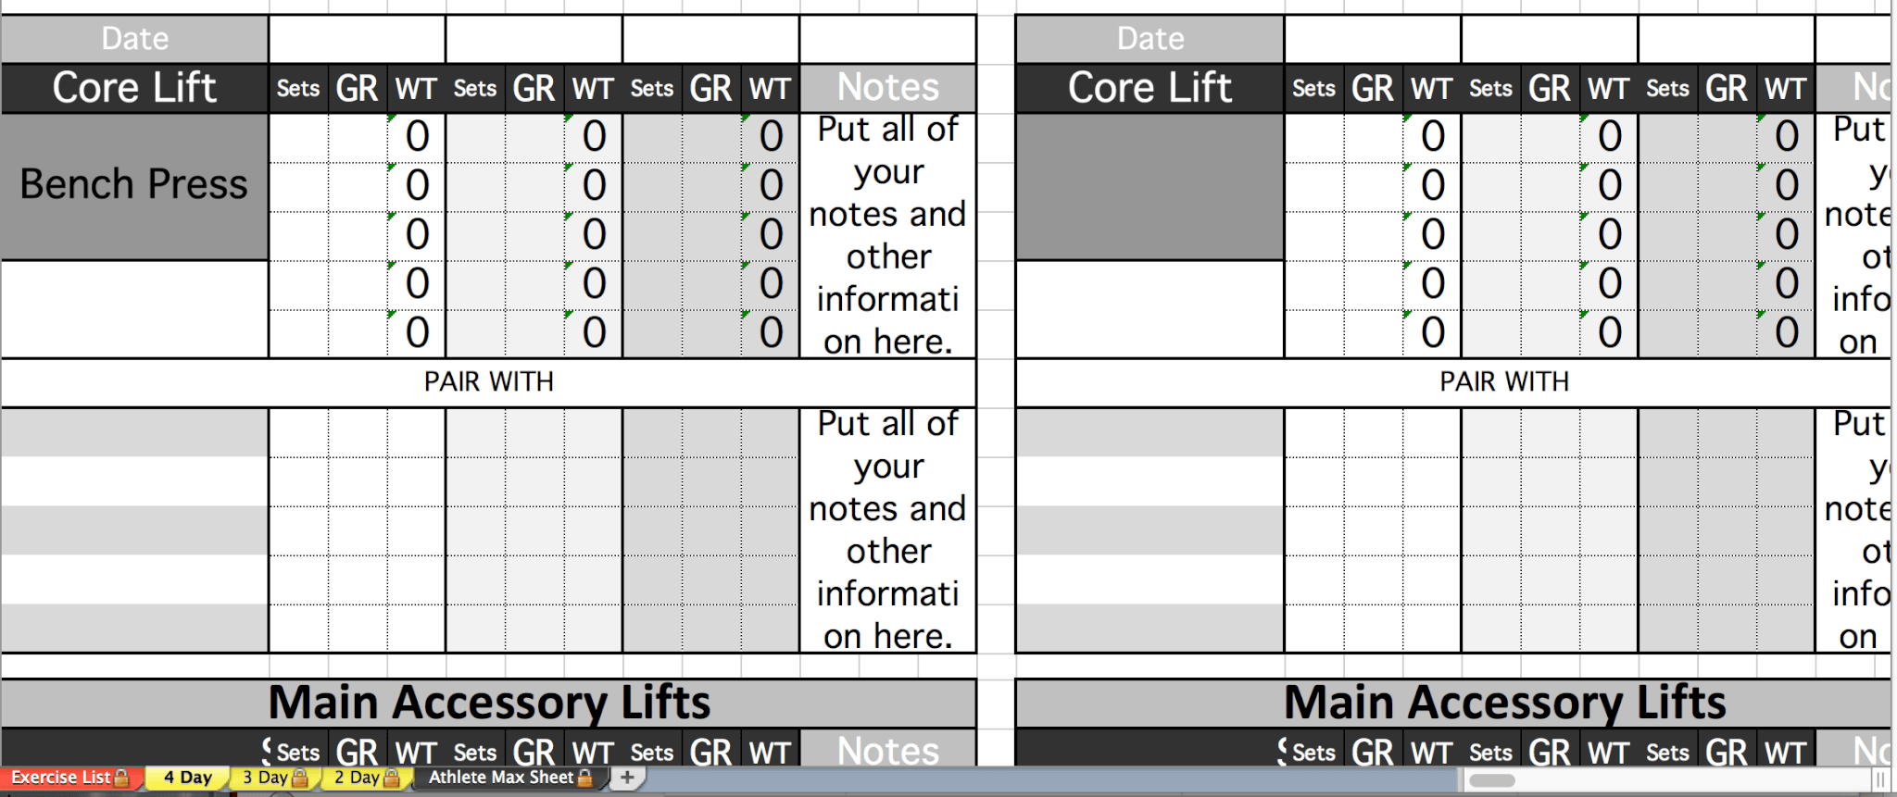
Task: Select the left PAIR WITH row
Action: (488, 382)
